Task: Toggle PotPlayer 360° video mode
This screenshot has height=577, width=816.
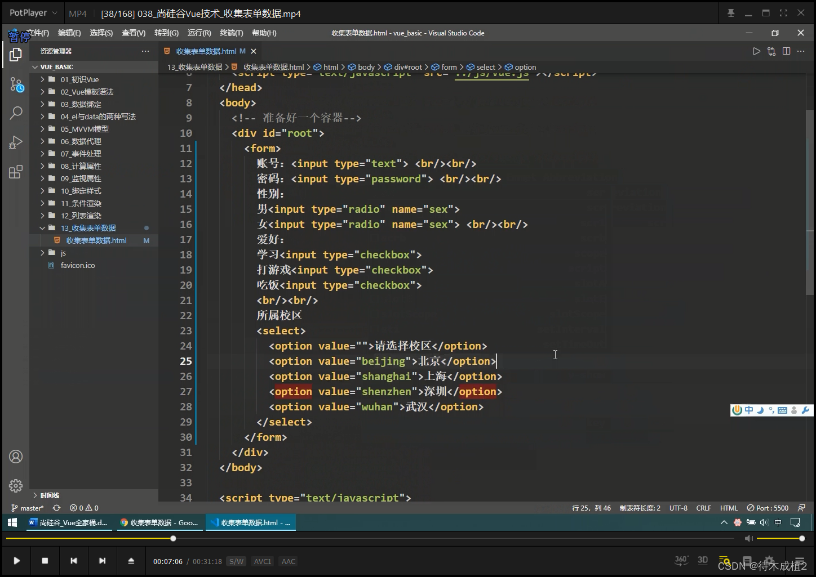Action: click(681, 560)
